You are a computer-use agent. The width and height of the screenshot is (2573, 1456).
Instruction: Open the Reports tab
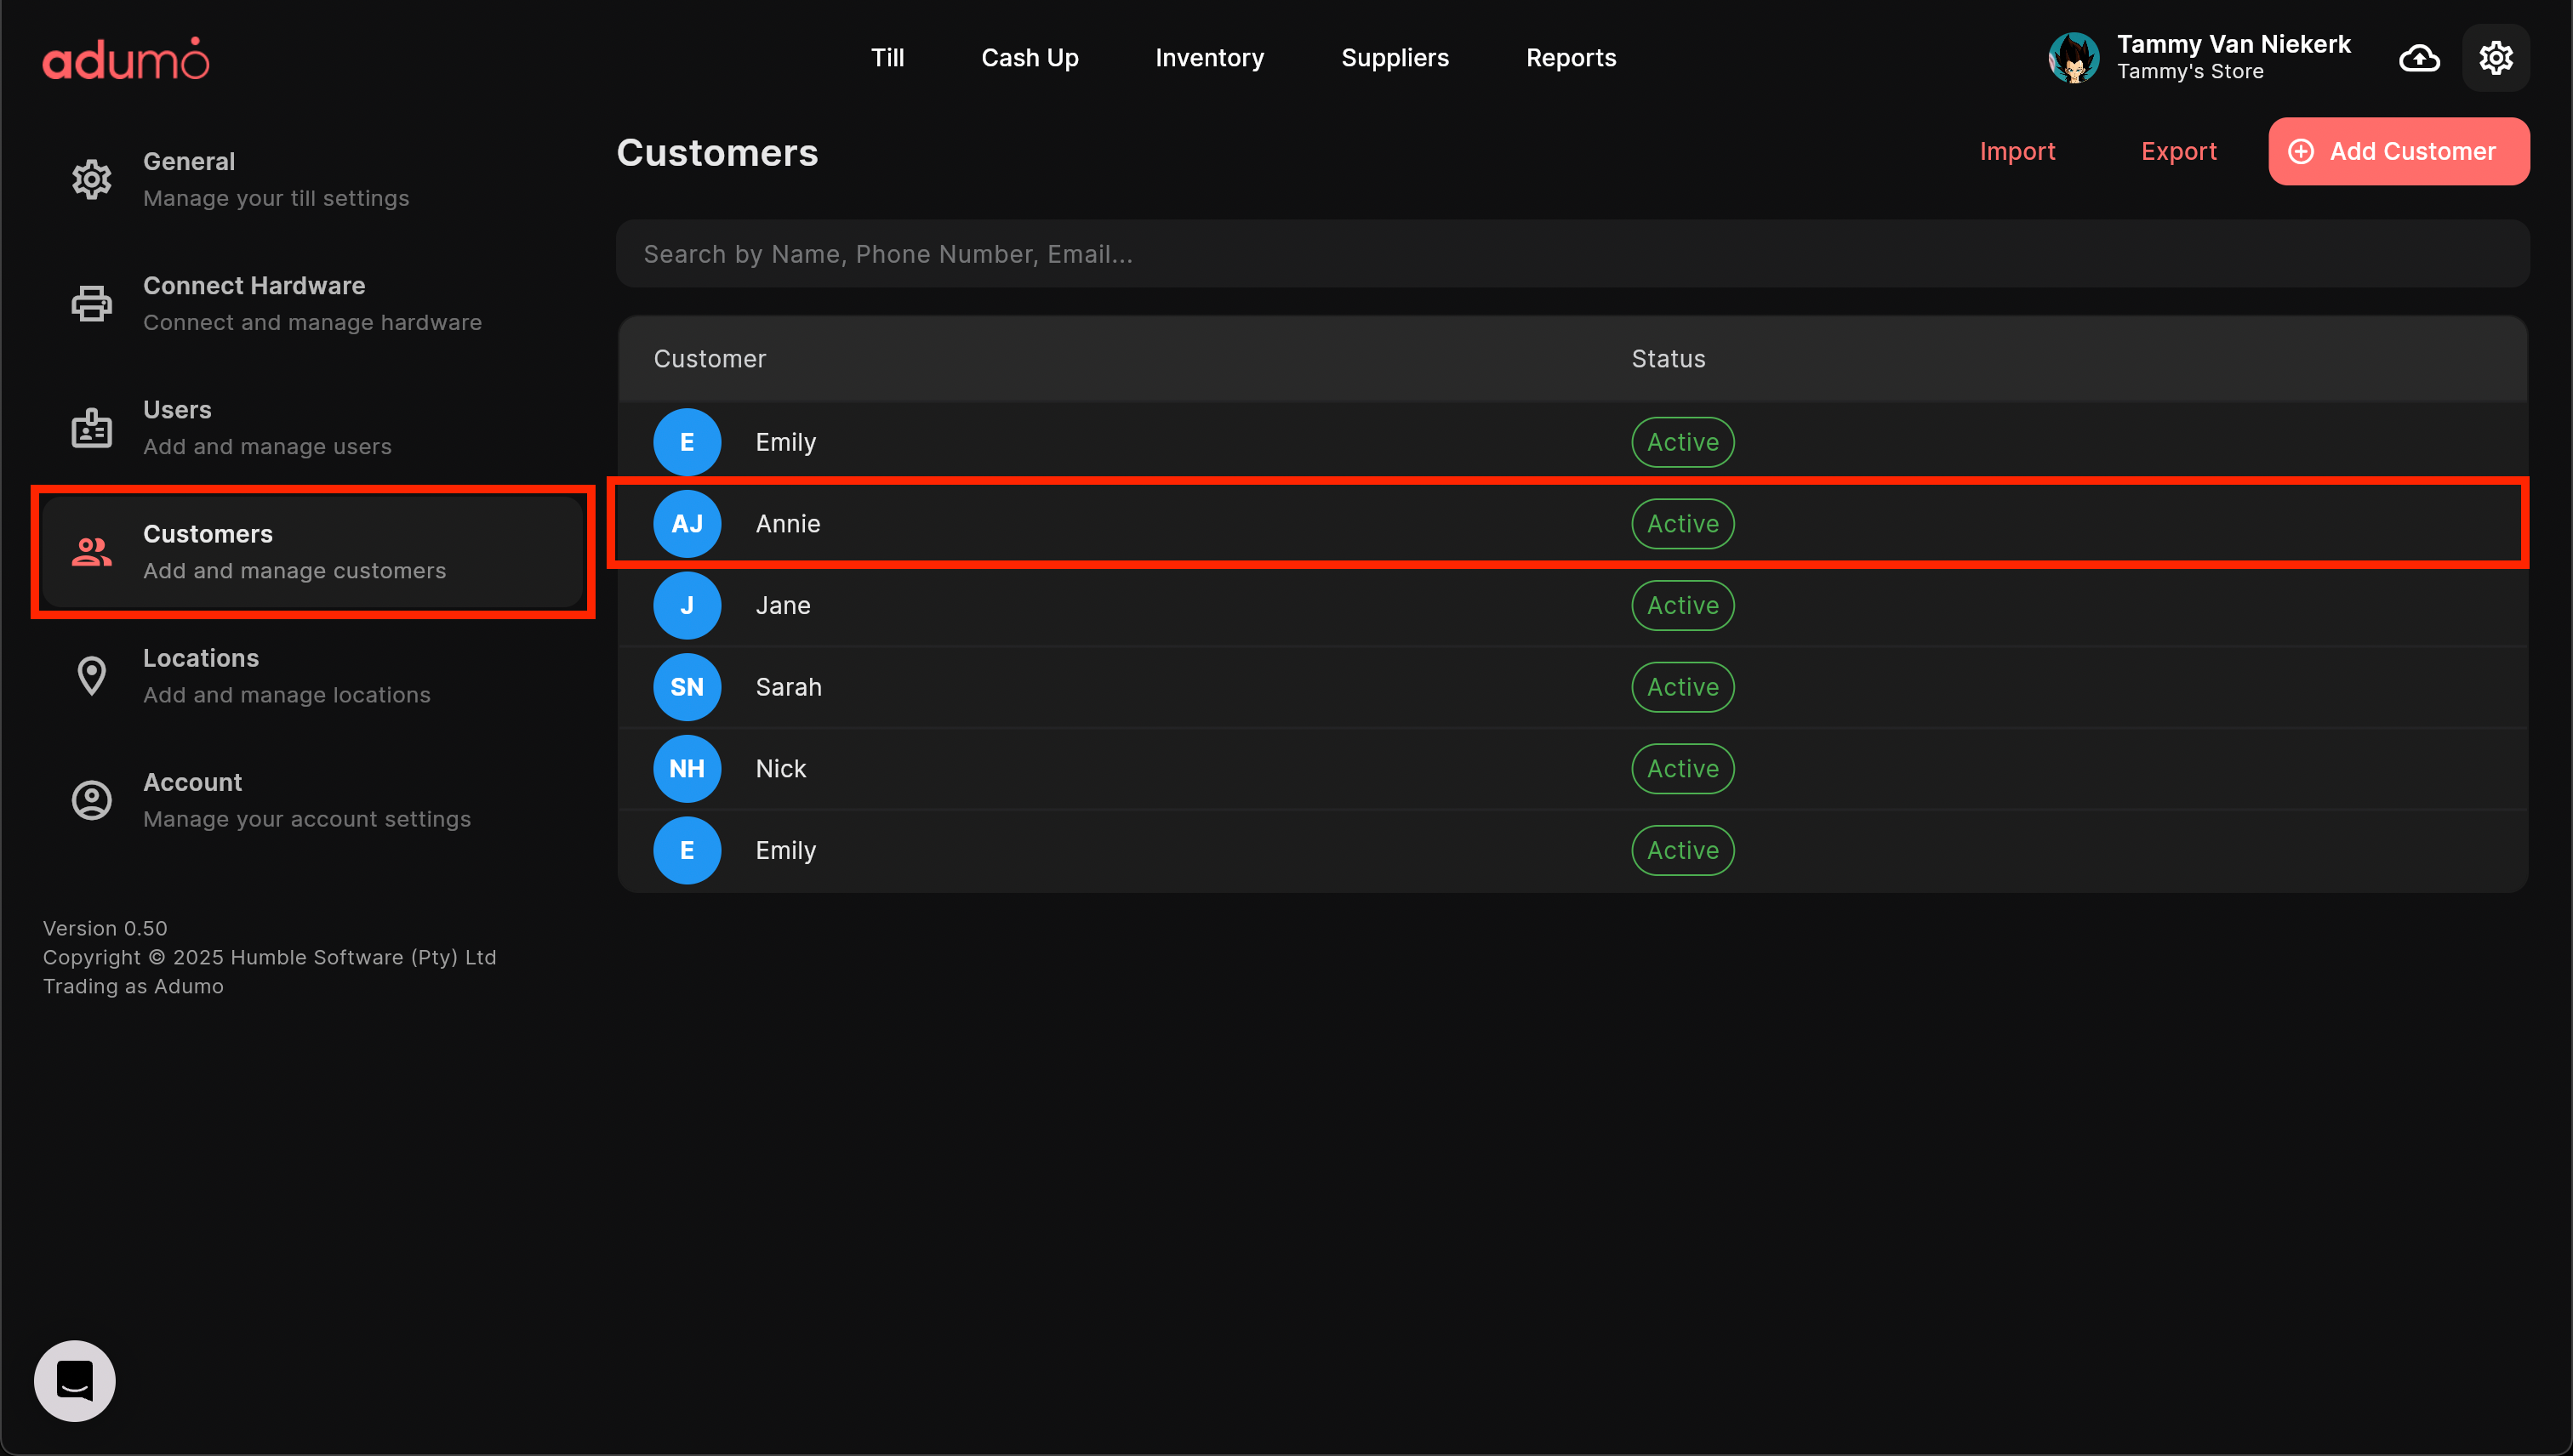1571,58
